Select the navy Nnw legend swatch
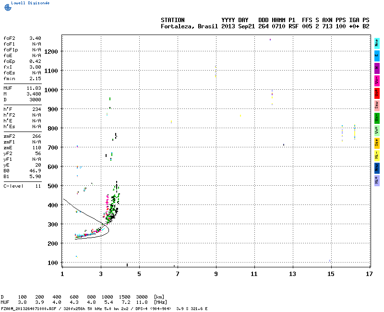384x312 pixels. [x=377, y=168]
